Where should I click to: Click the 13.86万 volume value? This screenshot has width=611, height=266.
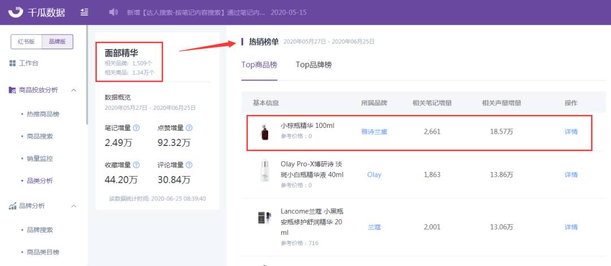pyautogui.click(x=501, y=174)
